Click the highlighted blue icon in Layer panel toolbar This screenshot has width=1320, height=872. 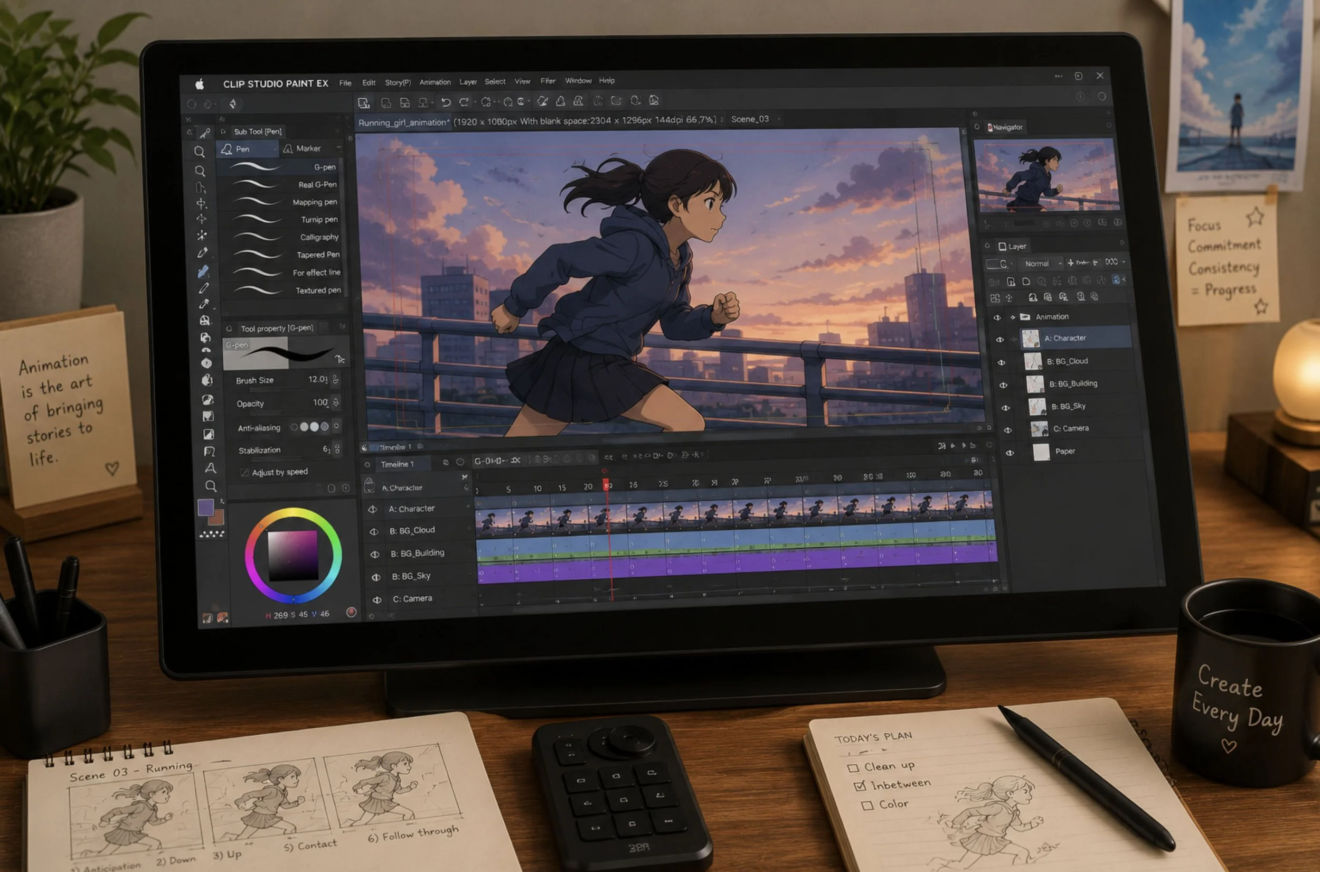(1116, 280)
